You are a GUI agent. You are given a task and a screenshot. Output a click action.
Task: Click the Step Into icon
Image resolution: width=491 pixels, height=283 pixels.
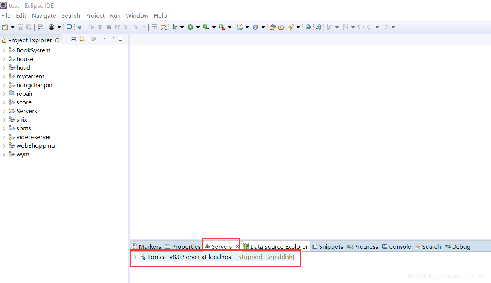coord(126,27)
